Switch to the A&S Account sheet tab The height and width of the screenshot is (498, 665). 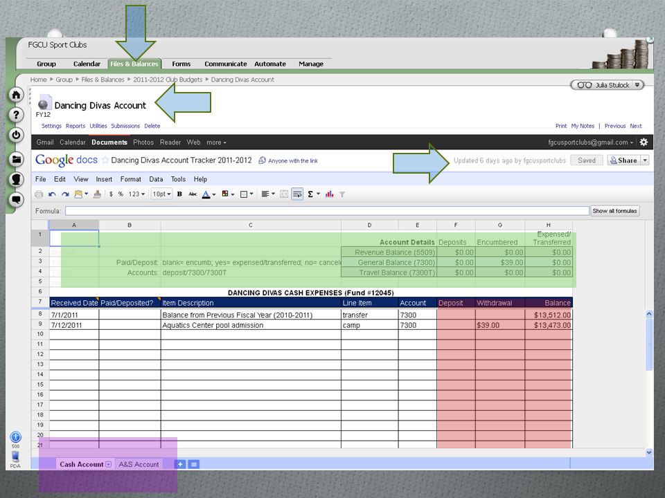[x=139, y=465]
